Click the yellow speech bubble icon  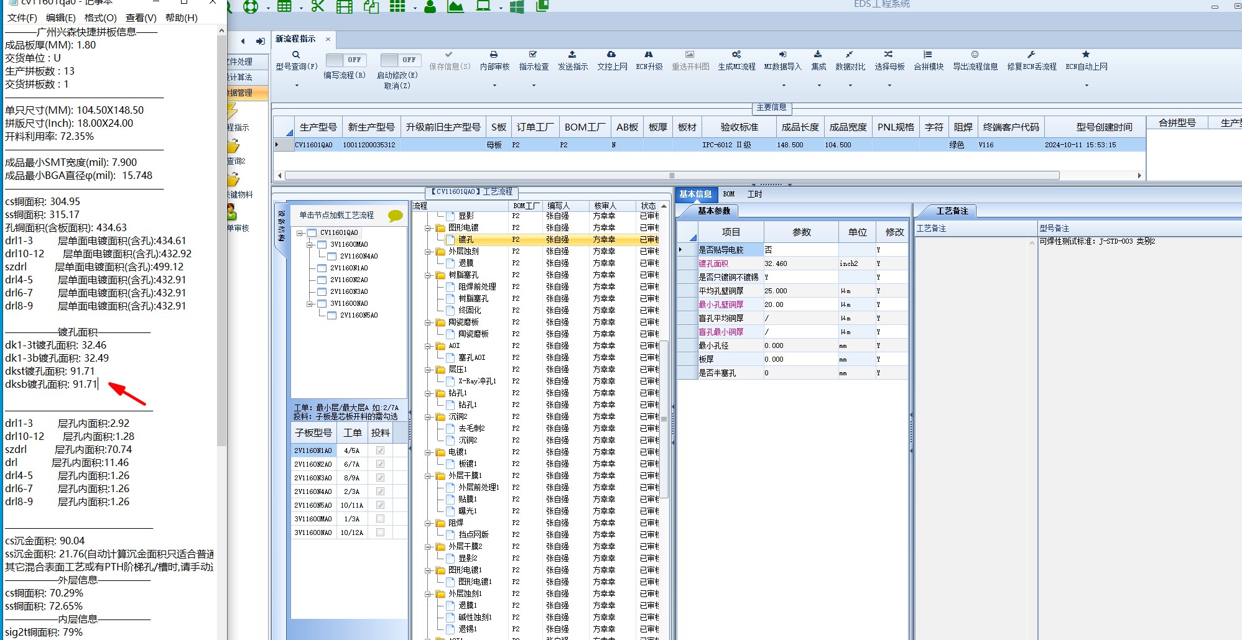click(x=396, y=216)
